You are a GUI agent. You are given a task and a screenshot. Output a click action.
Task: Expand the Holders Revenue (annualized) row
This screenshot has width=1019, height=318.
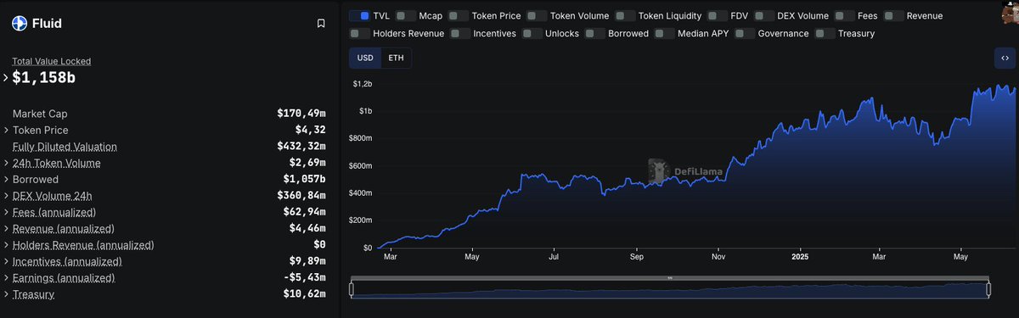tap(6, 245)
